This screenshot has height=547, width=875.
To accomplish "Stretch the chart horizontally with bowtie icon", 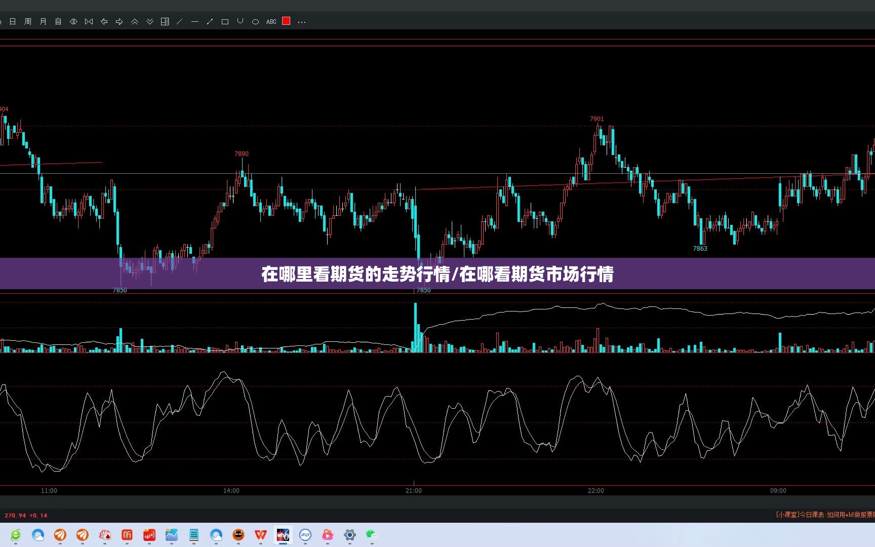I will (x=89, y=22).
